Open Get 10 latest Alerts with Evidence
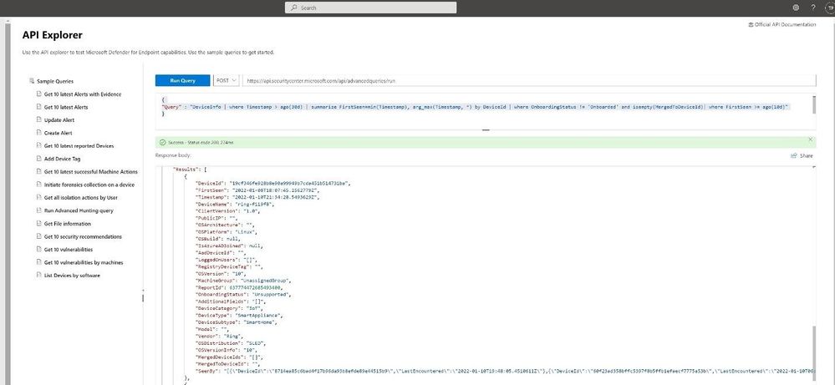 [x=83, y=94]
